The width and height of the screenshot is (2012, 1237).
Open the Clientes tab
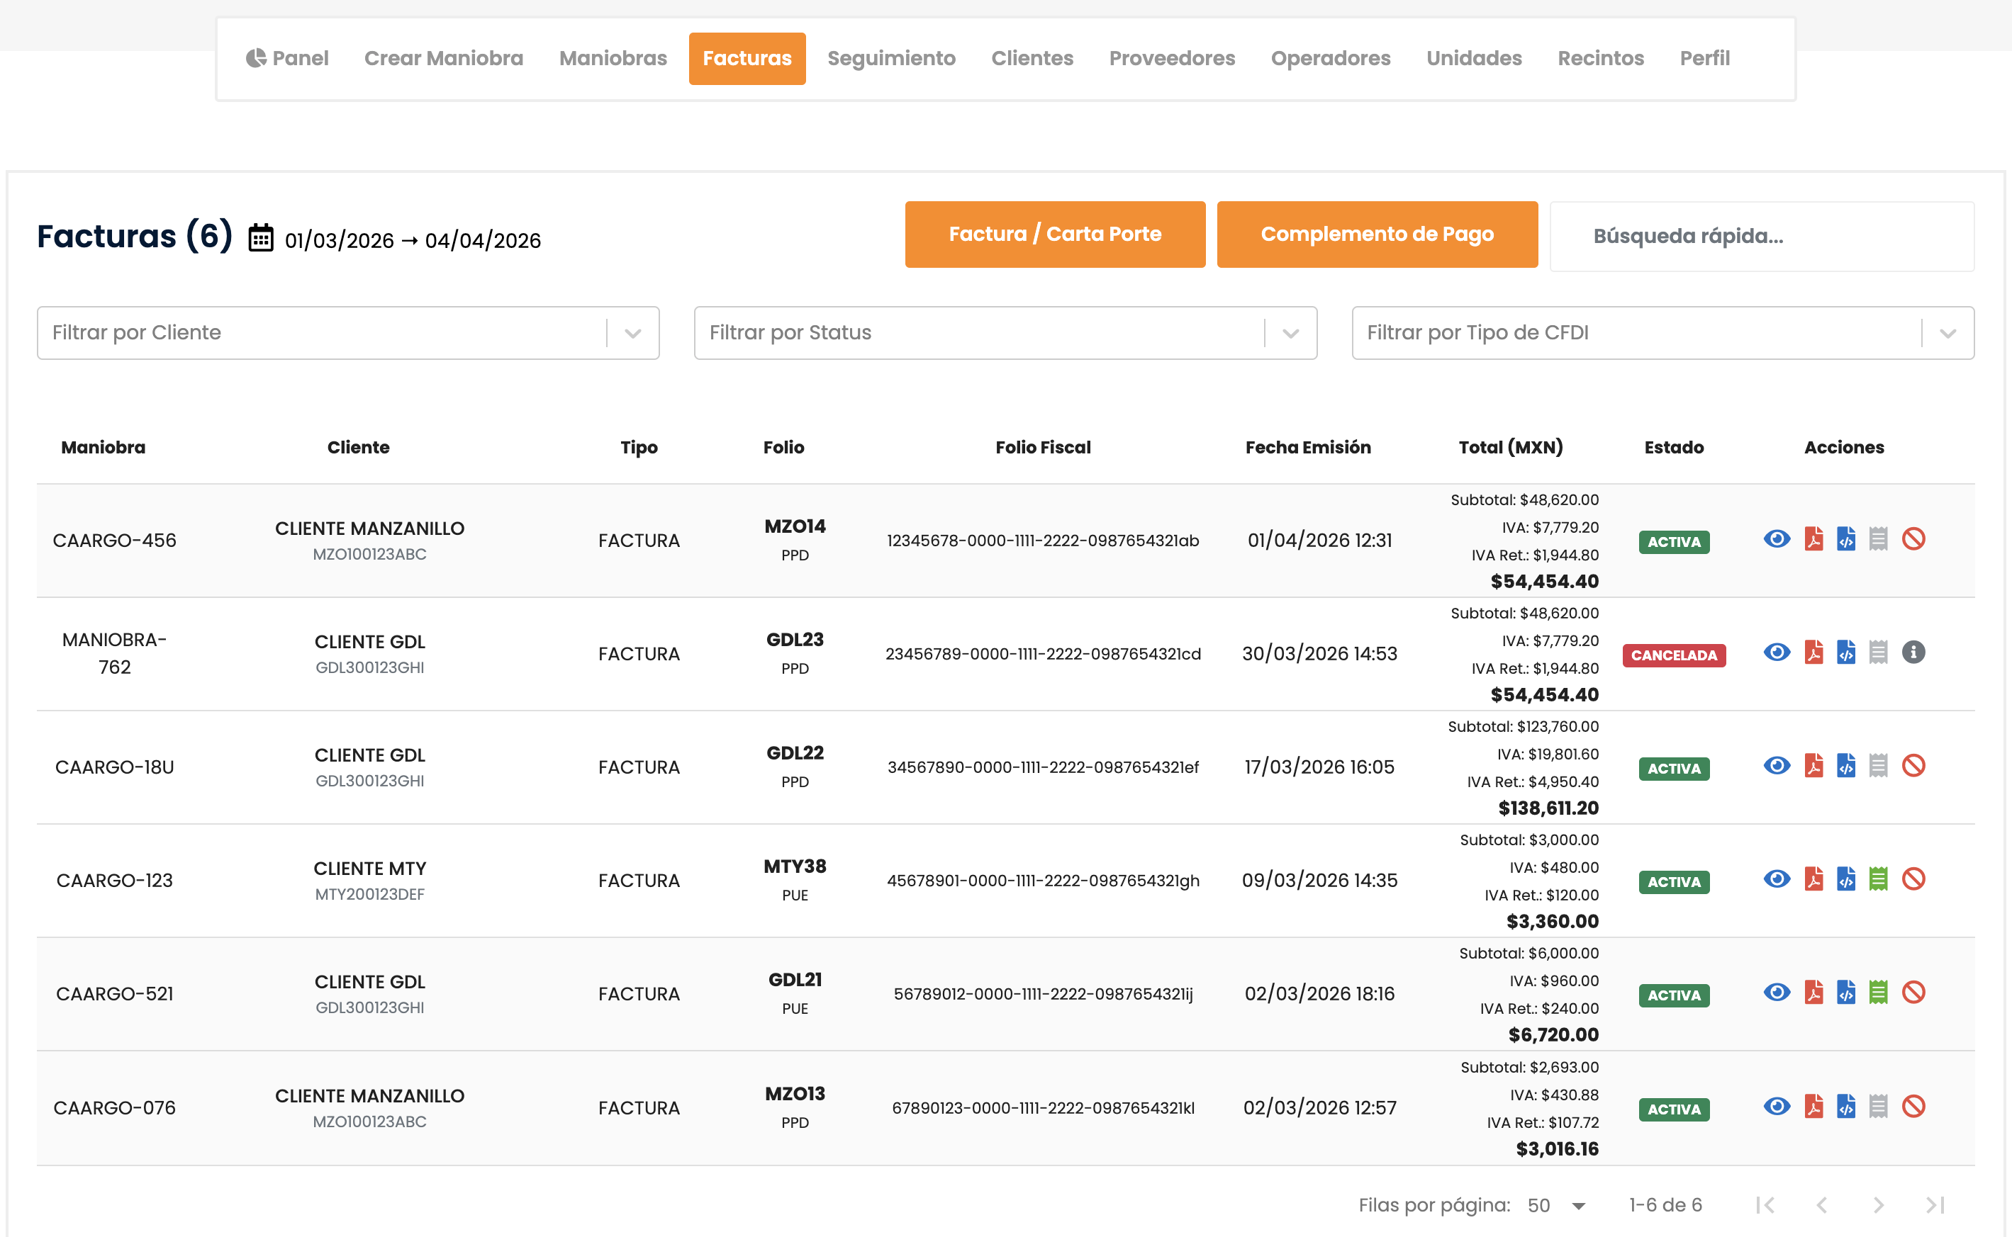click(x=1032, y=58)
